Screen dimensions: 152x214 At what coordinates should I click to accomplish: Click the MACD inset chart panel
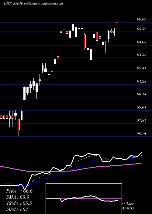point(84,199)
